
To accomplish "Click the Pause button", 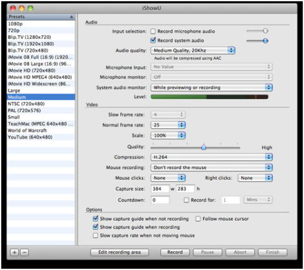I will 208,253.
